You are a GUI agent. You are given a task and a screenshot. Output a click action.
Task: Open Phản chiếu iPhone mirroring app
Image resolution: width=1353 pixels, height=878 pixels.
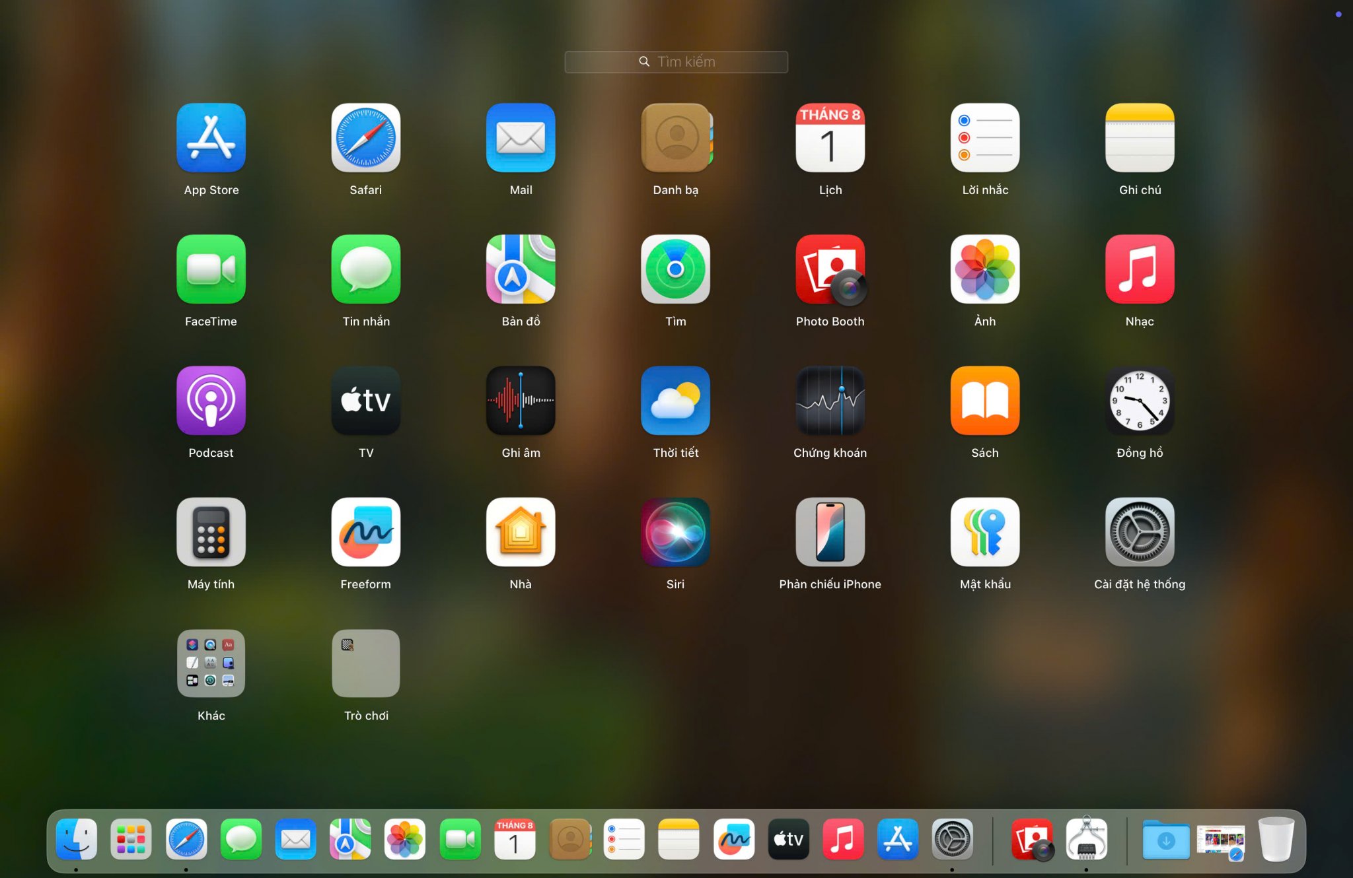[830, 532]
